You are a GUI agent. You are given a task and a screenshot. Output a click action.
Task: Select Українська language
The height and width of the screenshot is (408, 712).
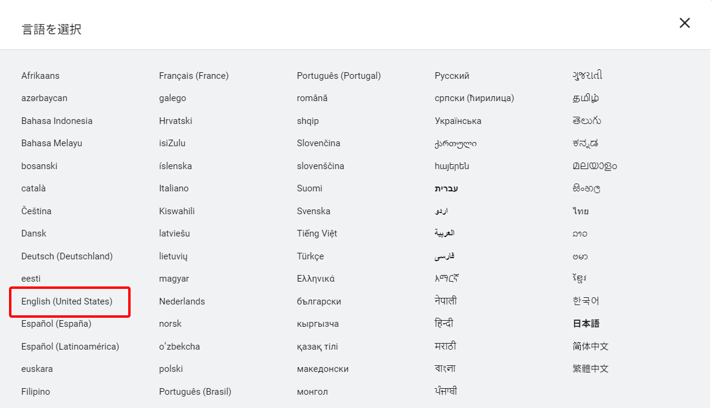[x=458, y=121]
